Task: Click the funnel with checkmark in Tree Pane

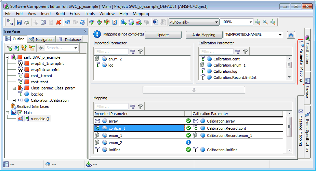Action: 9,48
